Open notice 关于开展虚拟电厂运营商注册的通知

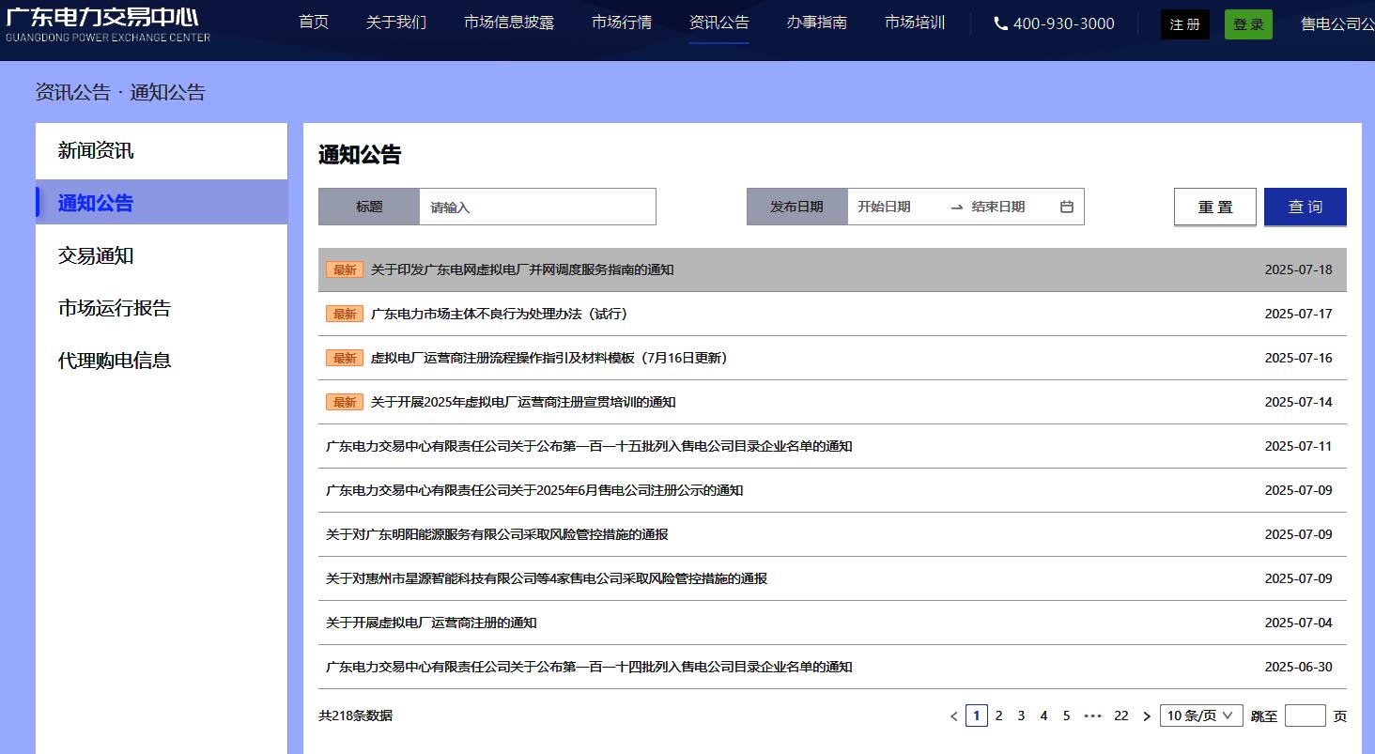tap(431, 623)
